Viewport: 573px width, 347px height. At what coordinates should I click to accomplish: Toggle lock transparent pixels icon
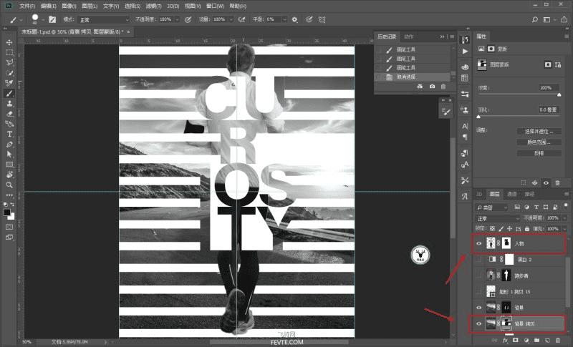[492, 229]
